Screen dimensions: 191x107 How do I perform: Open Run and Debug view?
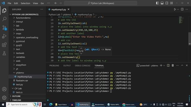tap(4, 36)
